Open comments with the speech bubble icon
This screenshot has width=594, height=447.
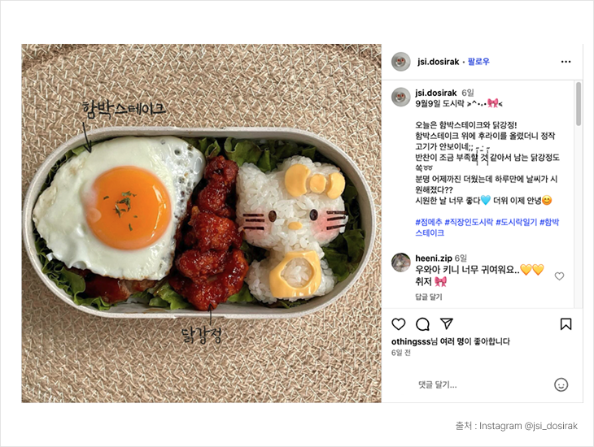click(422, 324)
